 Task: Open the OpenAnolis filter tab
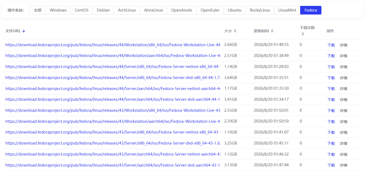[x=182, y=10]
